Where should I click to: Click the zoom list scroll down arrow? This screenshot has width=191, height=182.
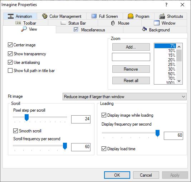tap(179, 81)
